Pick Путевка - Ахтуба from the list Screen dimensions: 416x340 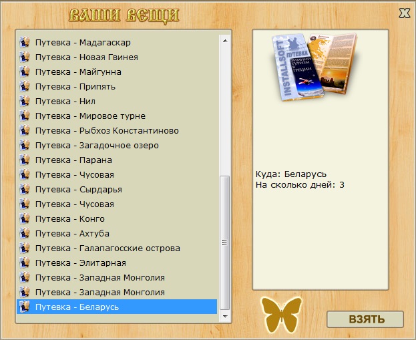[x=117, y=233]
